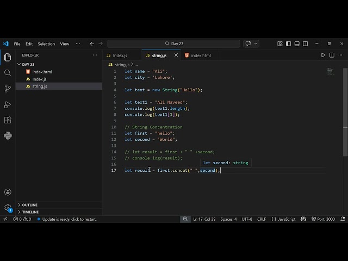This screenshot has height=261, width=348.
Task: Click line number 4 in gutter
Action: coord(115,90)
